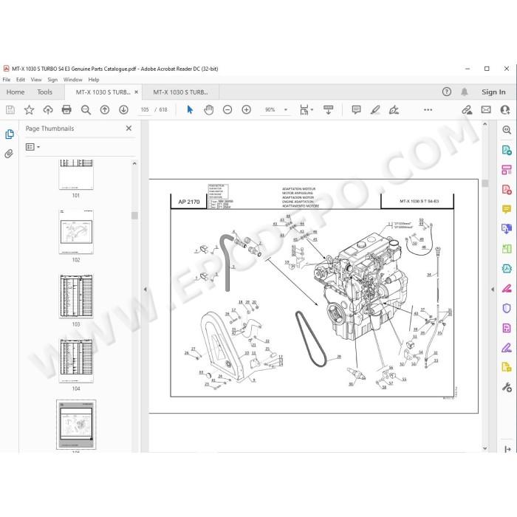Viewport: 517px width, 517px height.
Task: Zoom out with minus icon
Action: [227, 110]
